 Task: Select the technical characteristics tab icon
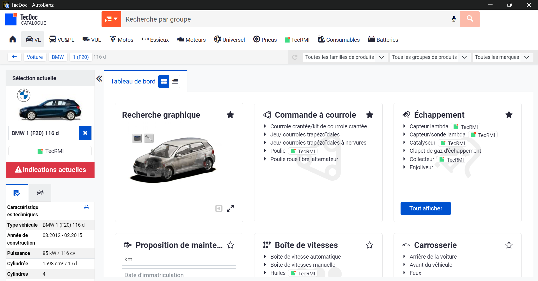17,193
